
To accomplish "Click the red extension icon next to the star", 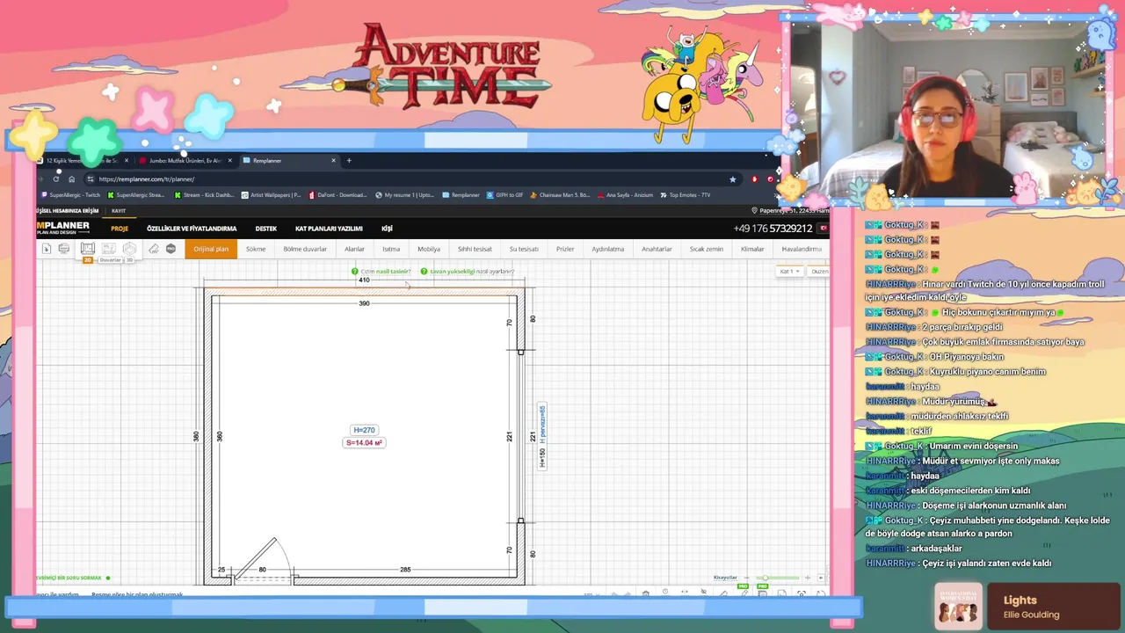I will (754, 178).
